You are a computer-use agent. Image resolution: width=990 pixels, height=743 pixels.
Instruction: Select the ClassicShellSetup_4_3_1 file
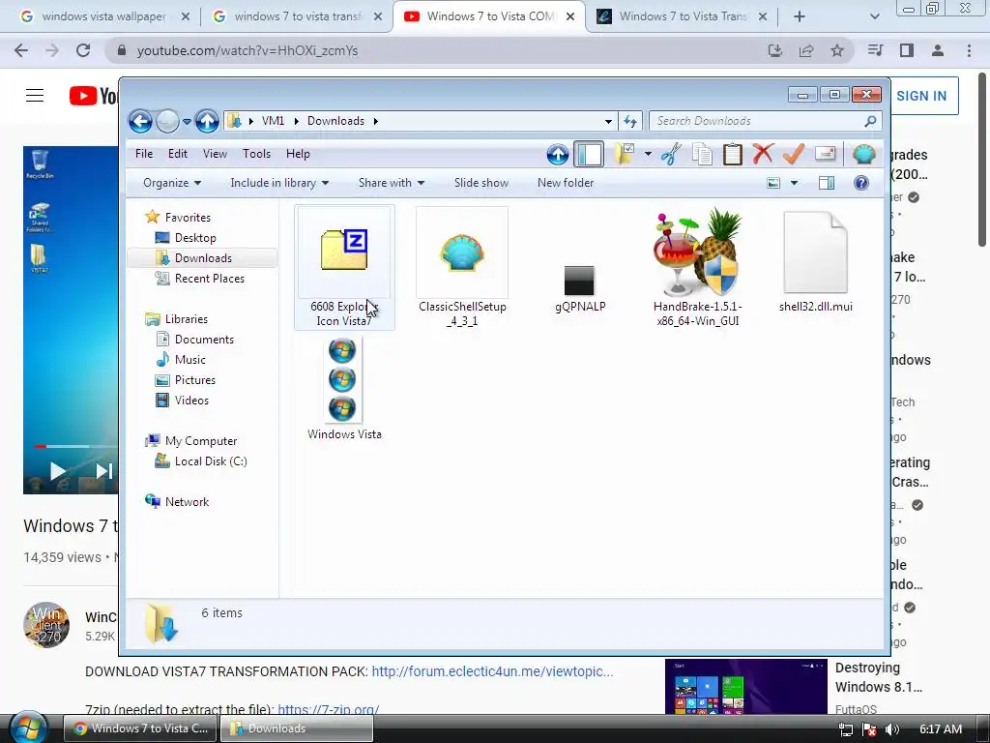pyautogui.click(x=462, y=267)
